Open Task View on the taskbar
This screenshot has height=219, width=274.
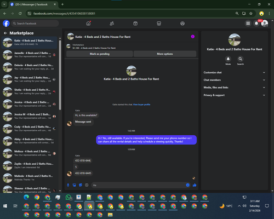pos(15,206)
